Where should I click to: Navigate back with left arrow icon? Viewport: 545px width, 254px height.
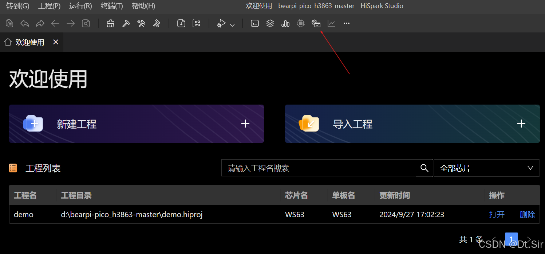pyautogui.click(x=55, y=24)
